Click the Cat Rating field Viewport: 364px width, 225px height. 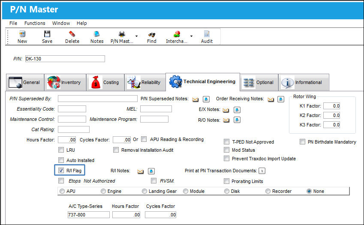tap(74, 129)
